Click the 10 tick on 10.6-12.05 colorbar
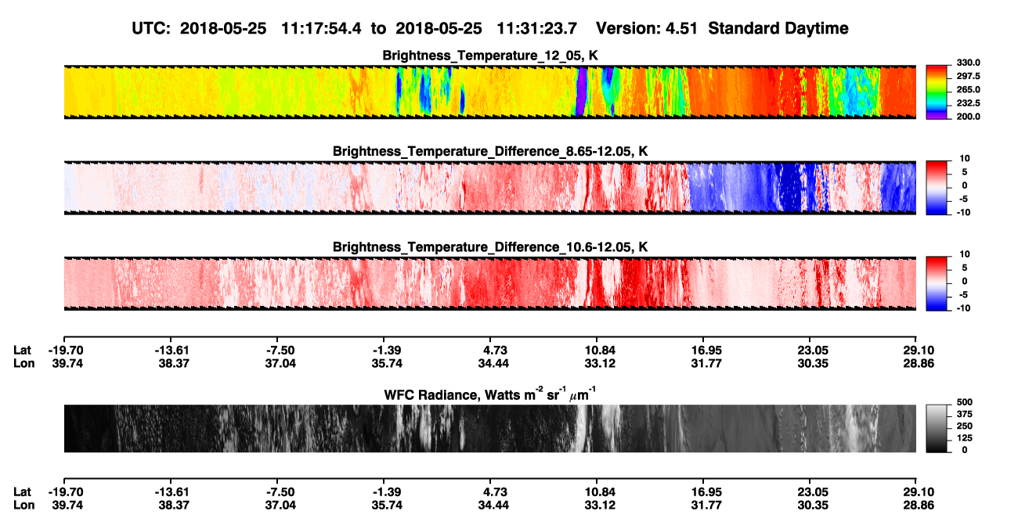 tap(964, 255)
